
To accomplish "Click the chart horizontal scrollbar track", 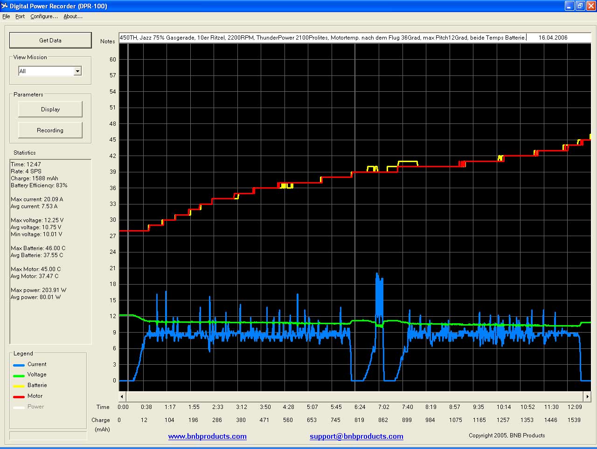I will tap(354, 396).
